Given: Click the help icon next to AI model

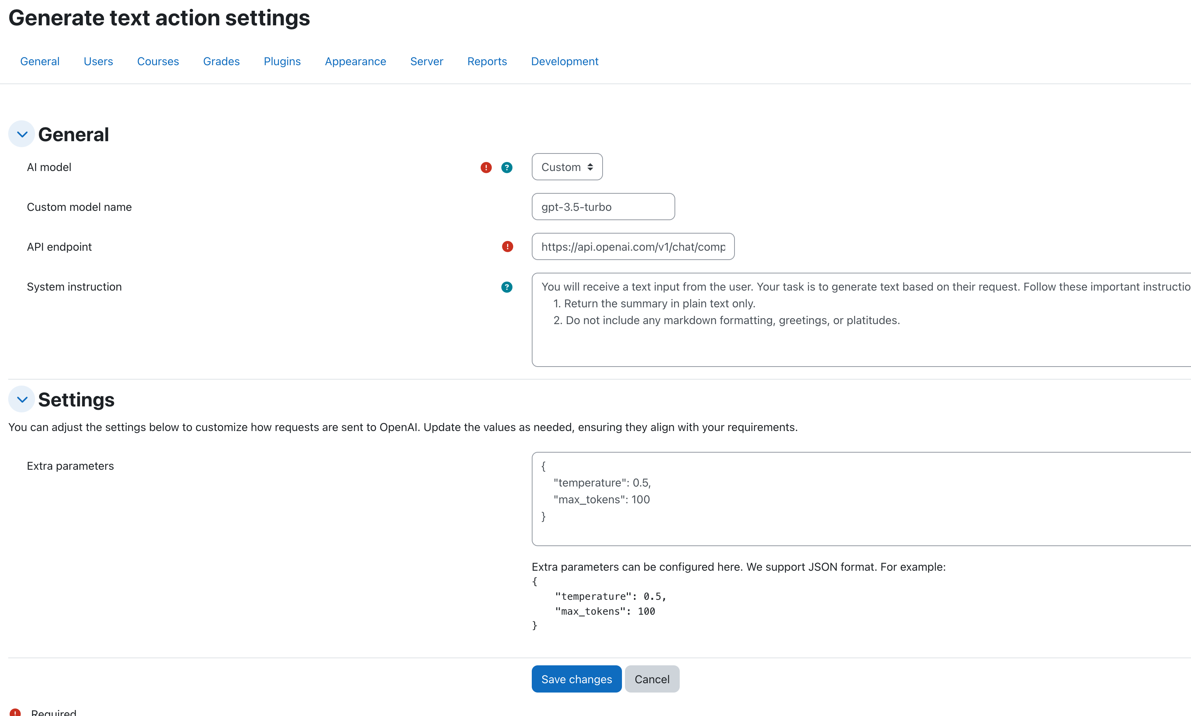Looking at the screenshot, I should click(507, 167).
